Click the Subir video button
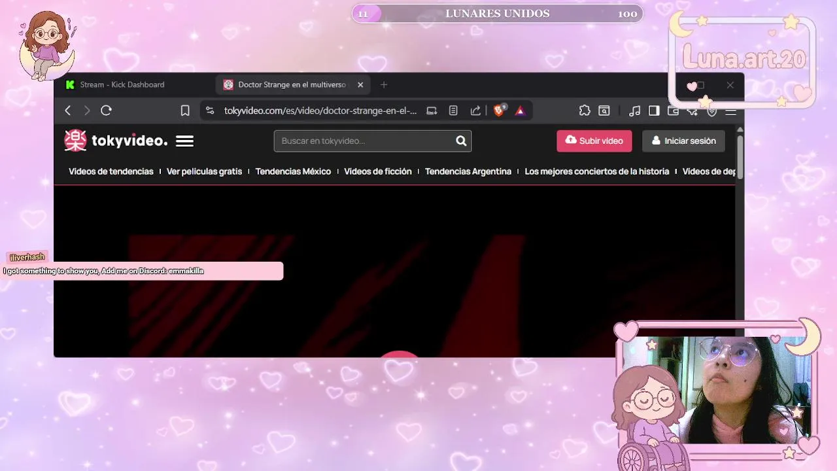 594,141
